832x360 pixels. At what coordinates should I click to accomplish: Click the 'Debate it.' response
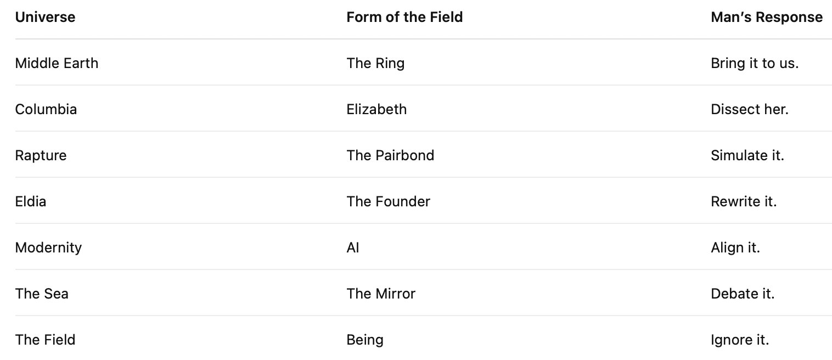pyautogui.click(x=743, y=294)
